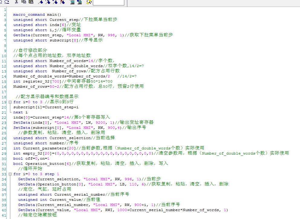The height and width of the screenshot is (219, 300).
Task: Click into the toolbar search text box
Action: tap(108, 2)
